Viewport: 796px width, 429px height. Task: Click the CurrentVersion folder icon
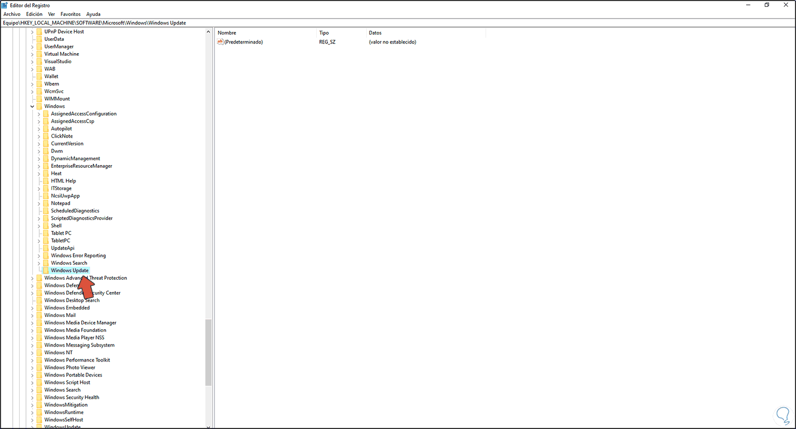coord(46,143)
